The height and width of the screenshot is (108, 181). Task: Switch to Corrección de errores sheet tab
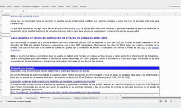[x=62, y=98]
